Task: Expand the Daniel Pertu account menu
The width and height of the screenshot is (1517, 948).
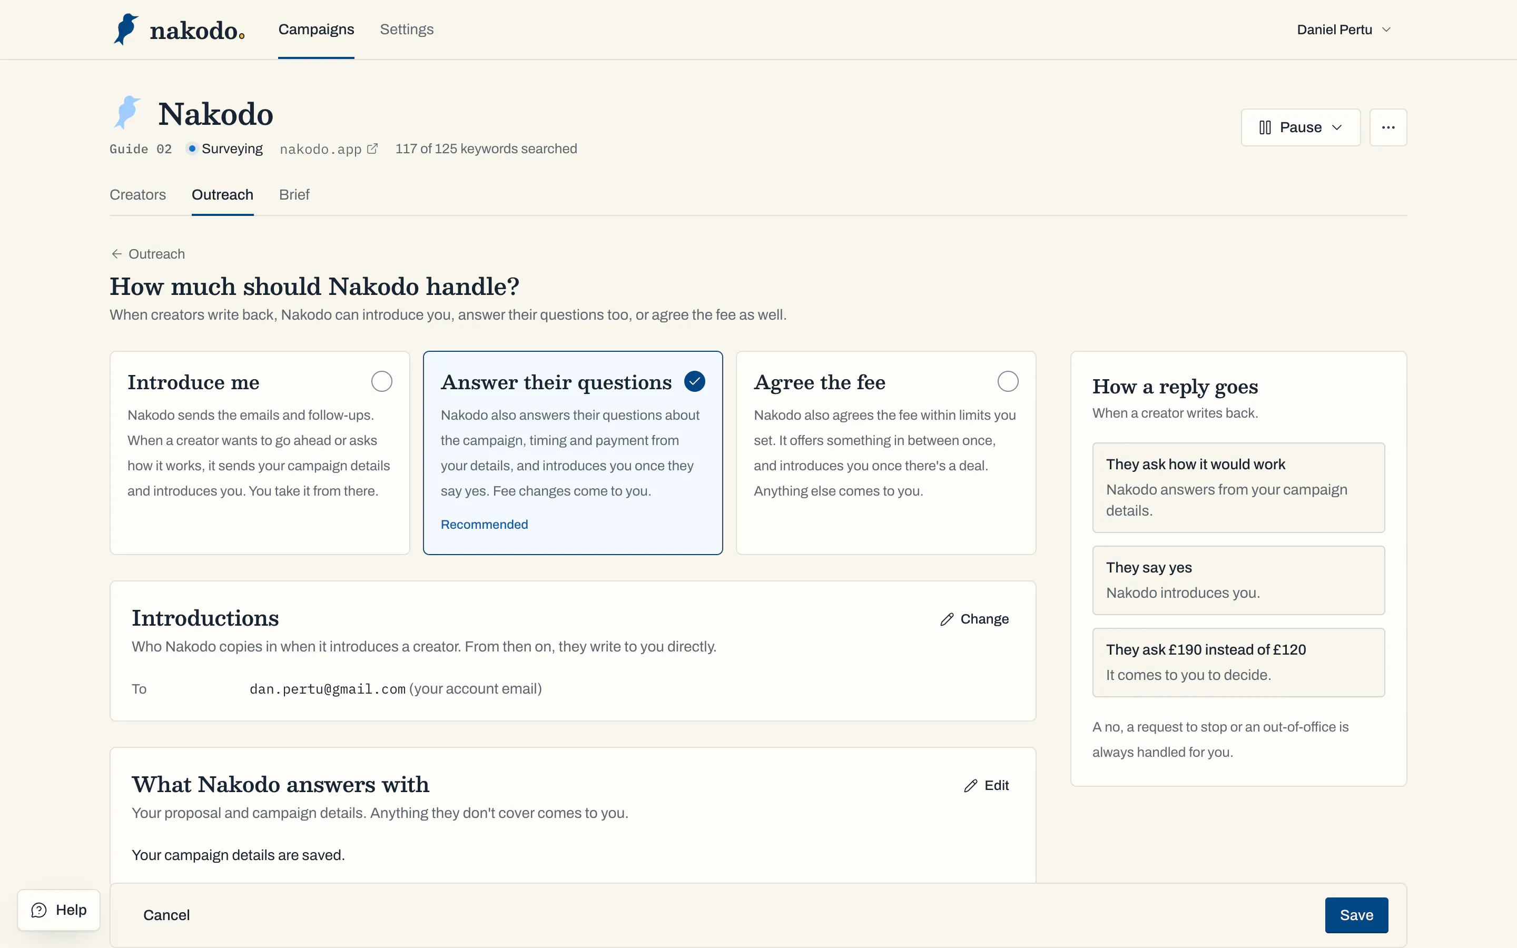Action: [x=1344, y=29]
